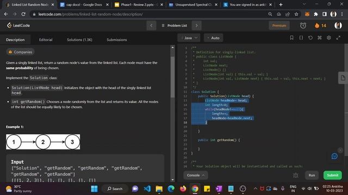
Task: Open the Solutions (1.3K) tab
Action: click(x=79, y=40)
